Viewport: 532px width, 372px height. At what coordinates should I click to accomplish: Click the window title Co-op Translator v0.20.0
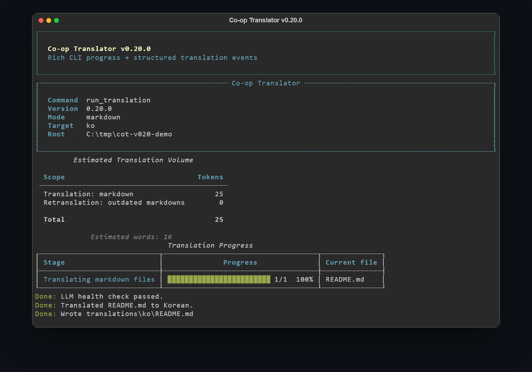[x=266, y=20]
